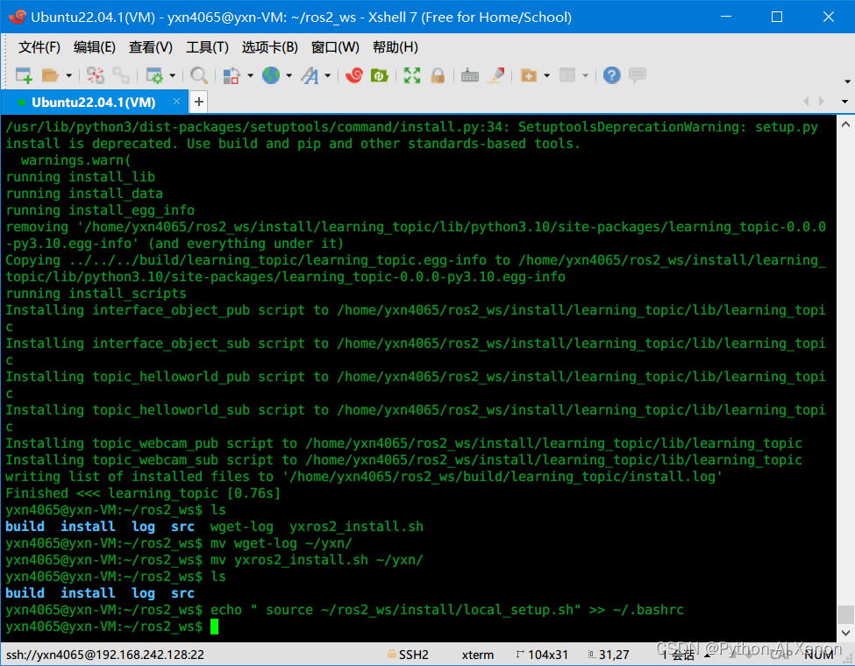Expand the Layout dropdown arrow

pos(586,75)
